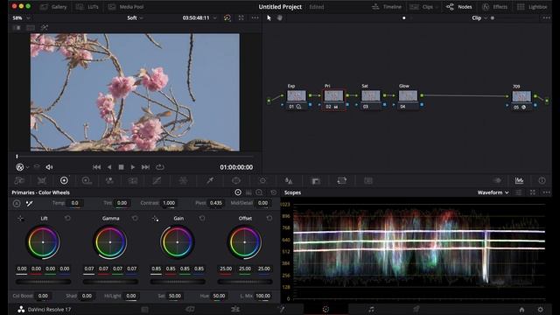Open the Soft dropdown above viewer
This screenshot has height=315, width=560.
point(135,17)
